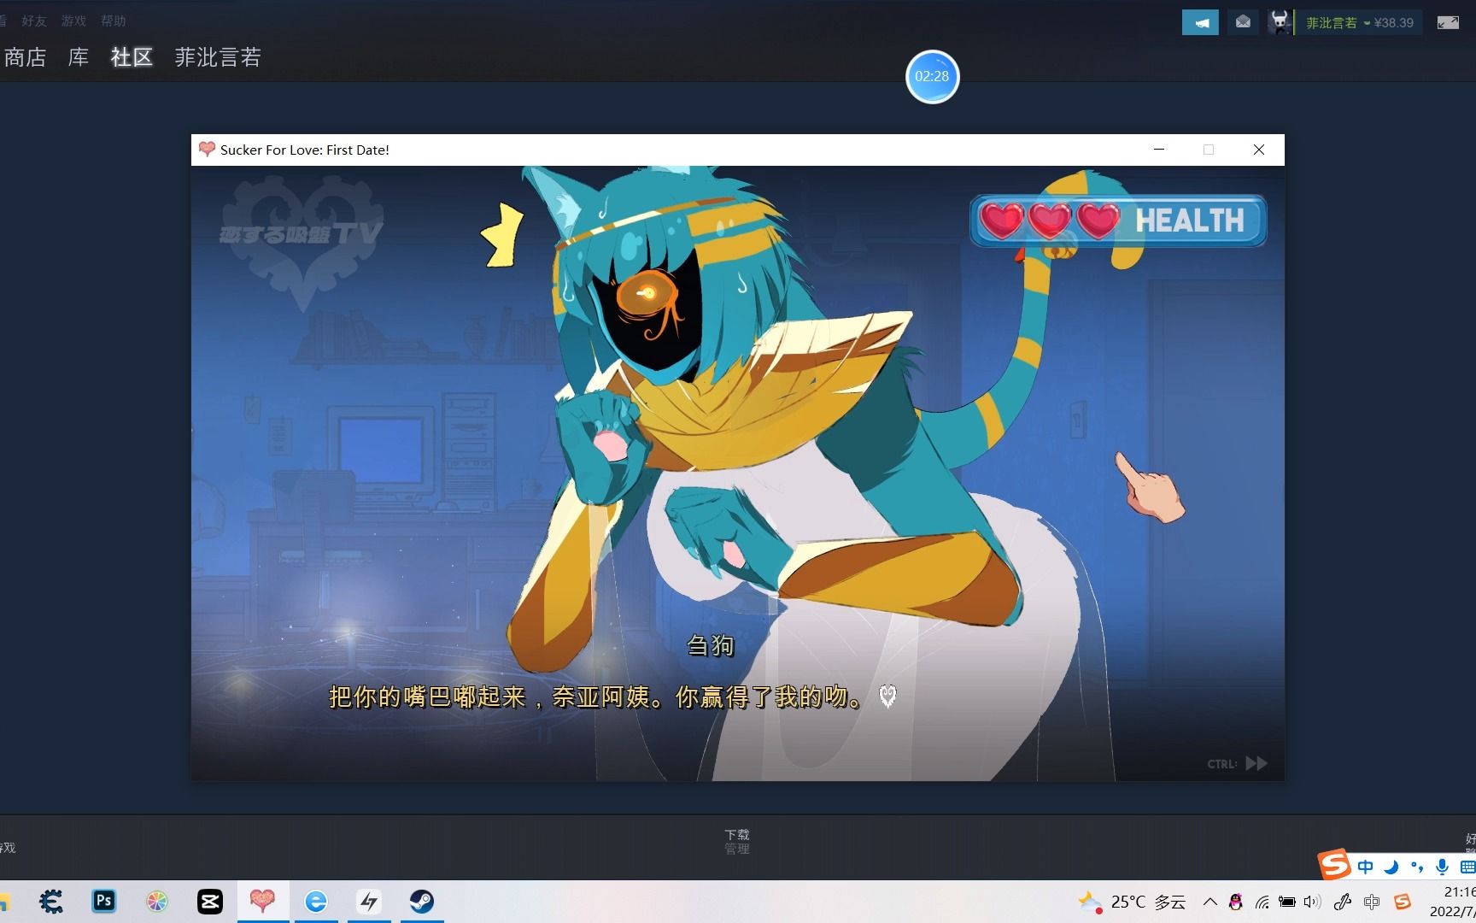Screen dimensions: 1476x923
Task: Click the Steam user avatar picture
Action: 1279,22
